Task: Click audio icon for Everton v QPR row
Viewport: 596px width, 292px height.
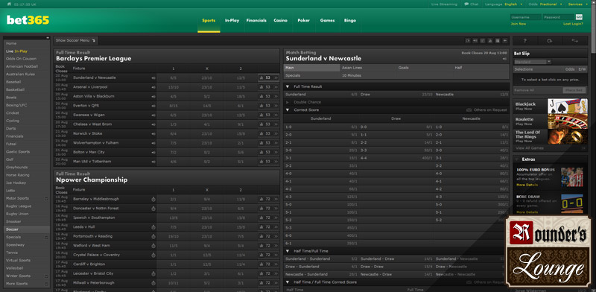Action: [x=153, y=106]
